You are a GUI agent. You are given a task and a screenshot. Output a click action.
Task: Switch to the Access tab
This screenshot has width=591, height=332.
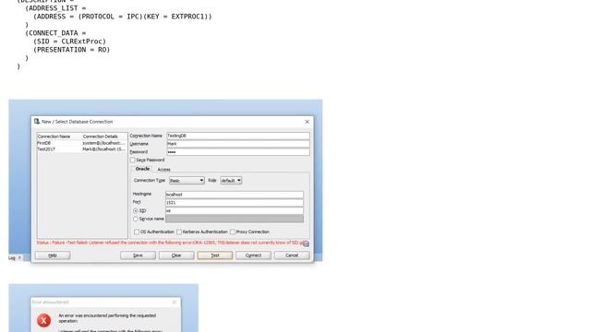163,170
